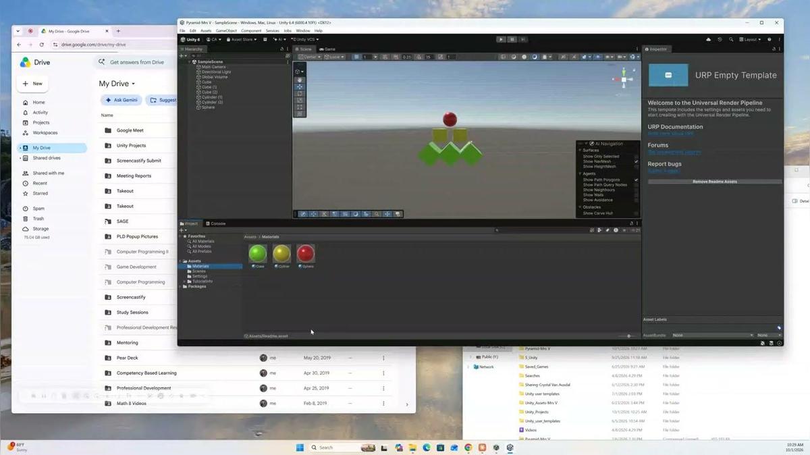Switch to the Console tab
The width and height of the screenshot is (810, 455).
(216, 223)
